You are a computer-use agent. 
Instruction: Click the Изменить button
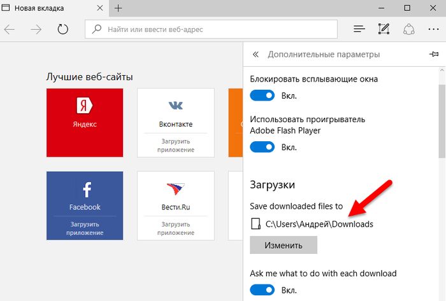click(284, 245)
